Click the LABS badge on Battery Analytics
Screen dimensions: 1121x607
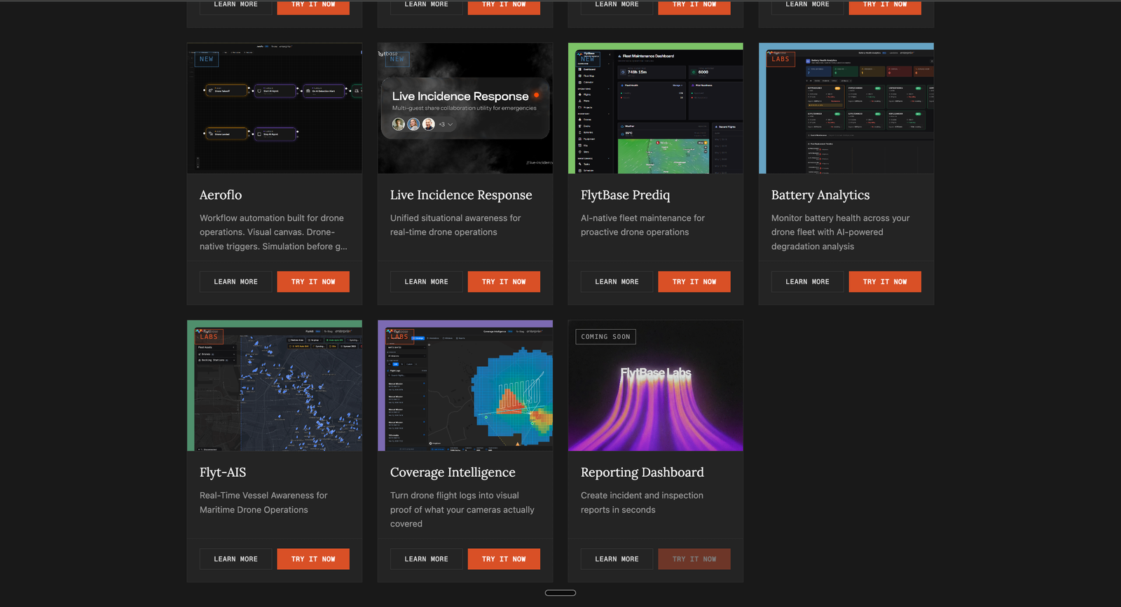click(780, 60)
